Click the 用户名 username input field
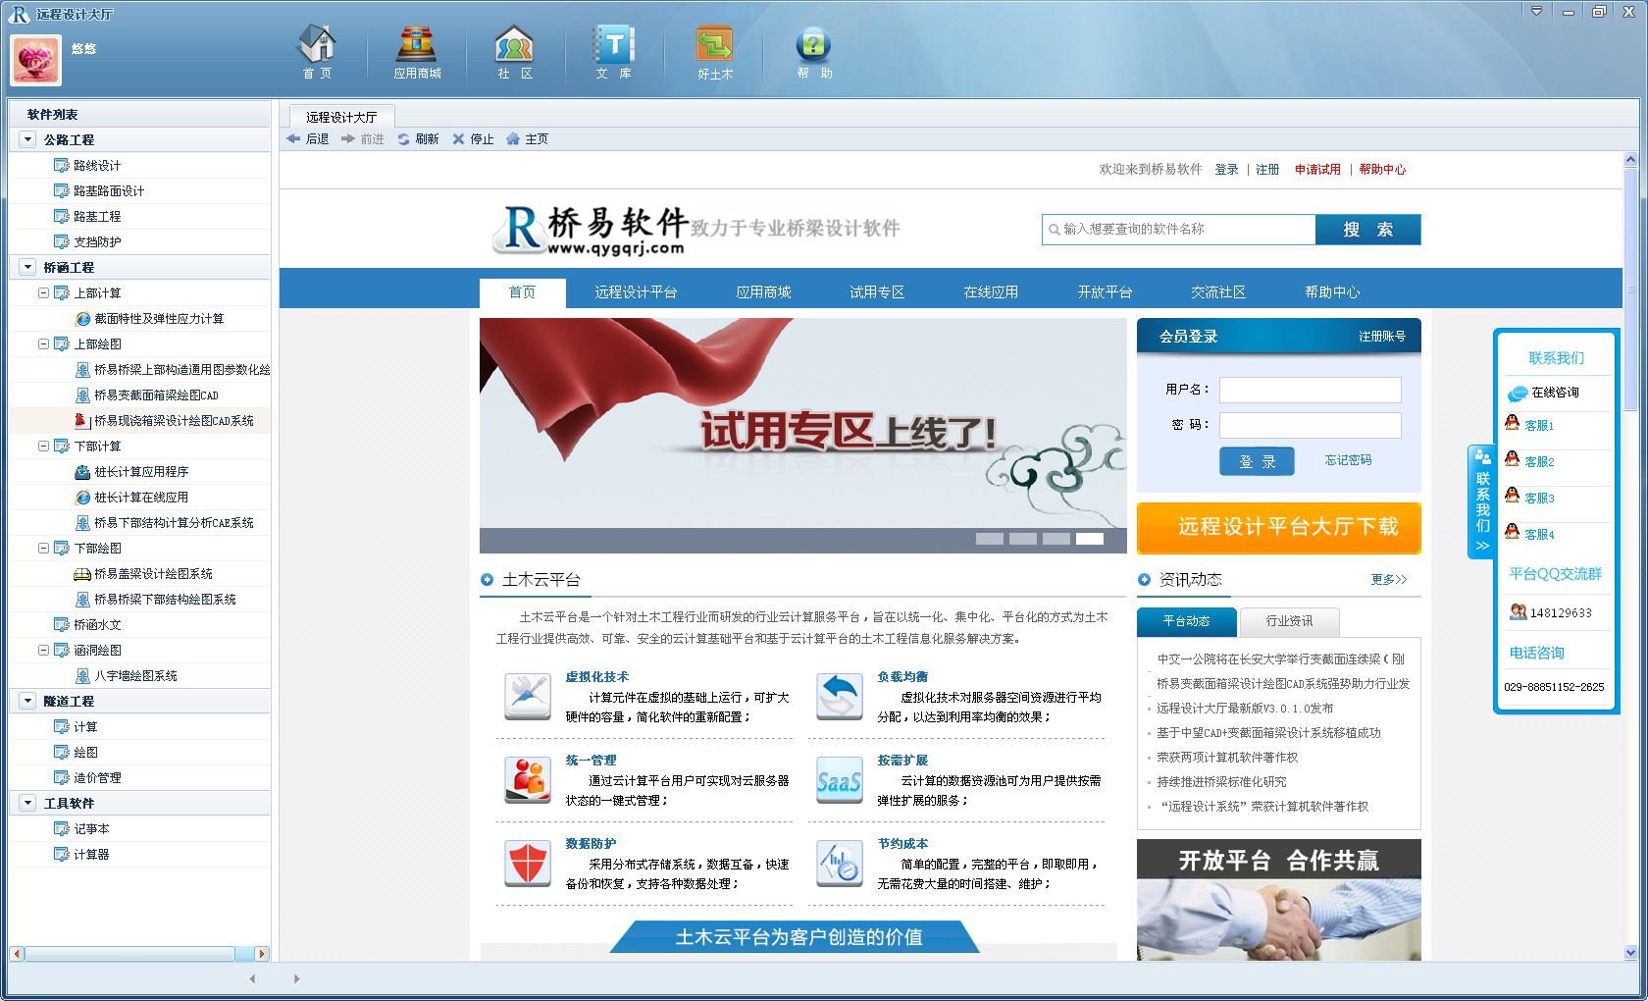The image size is (1648, 1001). tap(1310, 390)
